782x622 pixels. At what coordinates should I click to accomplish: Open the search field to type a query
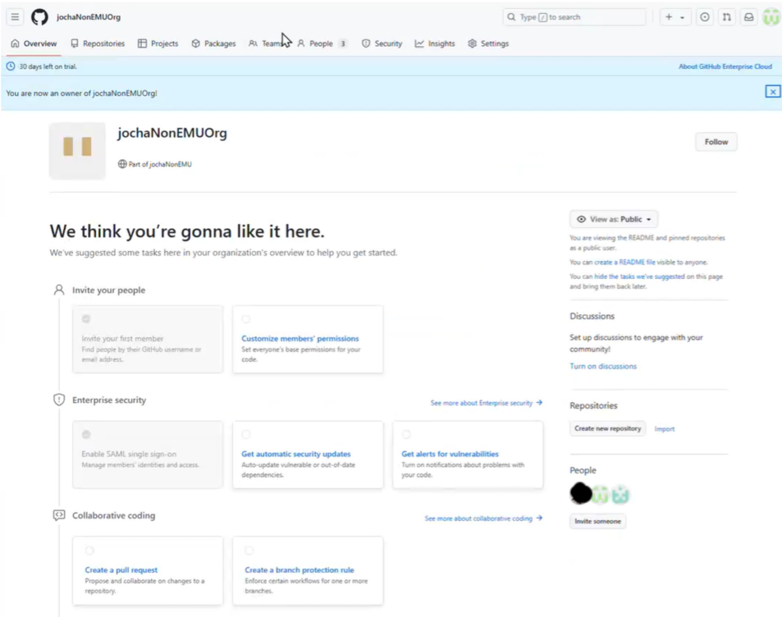click(574, 17)
